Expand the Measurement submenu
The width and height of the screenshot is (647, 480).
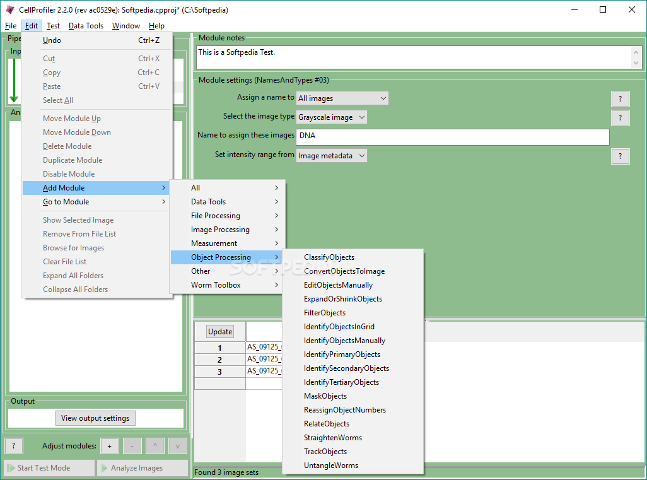pos(228,243)
